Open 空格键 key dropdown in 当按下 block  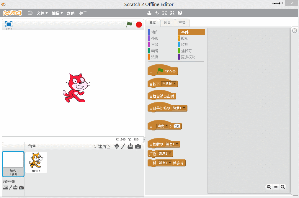pyautogui.click(x=169, y=84)
